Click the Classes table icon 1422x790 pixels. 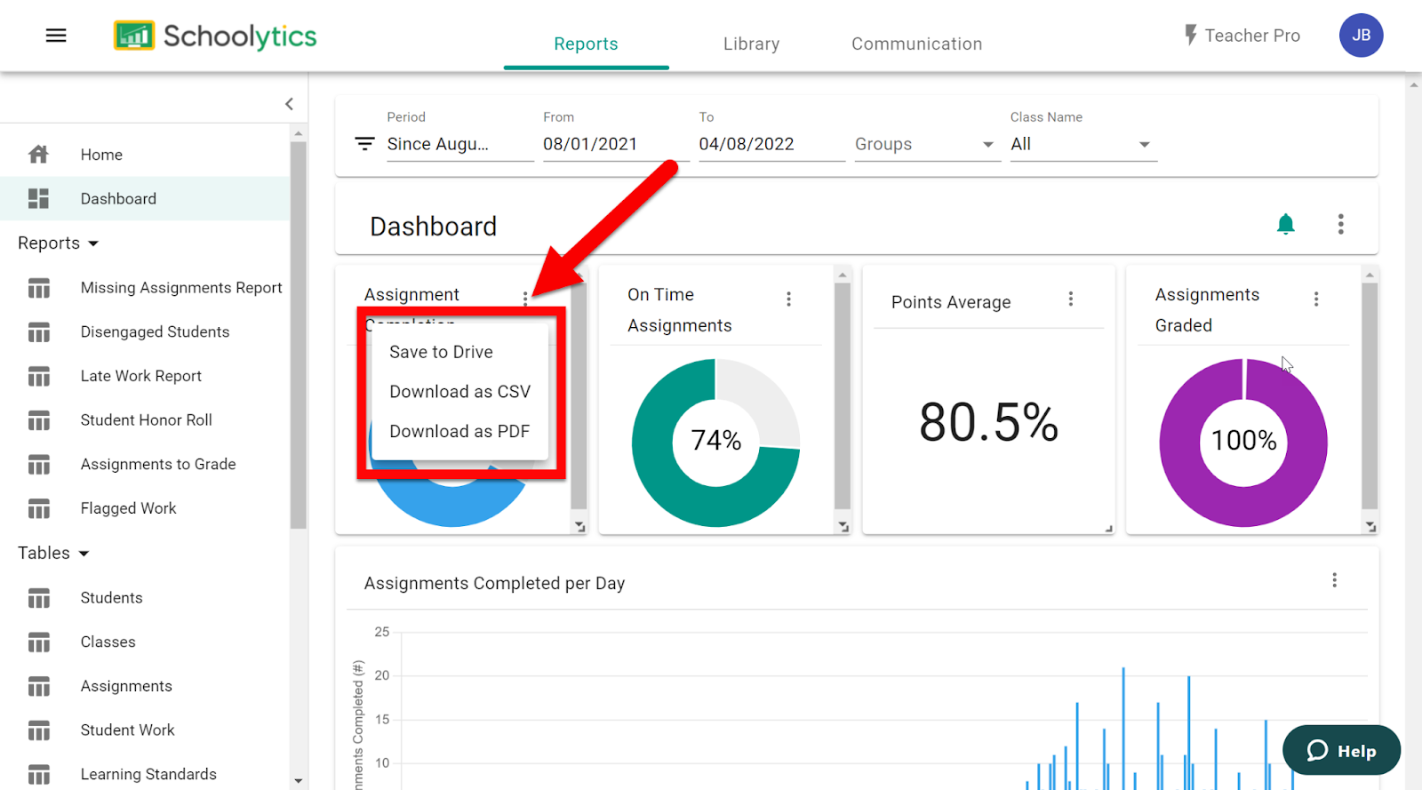tap(39, 642)
